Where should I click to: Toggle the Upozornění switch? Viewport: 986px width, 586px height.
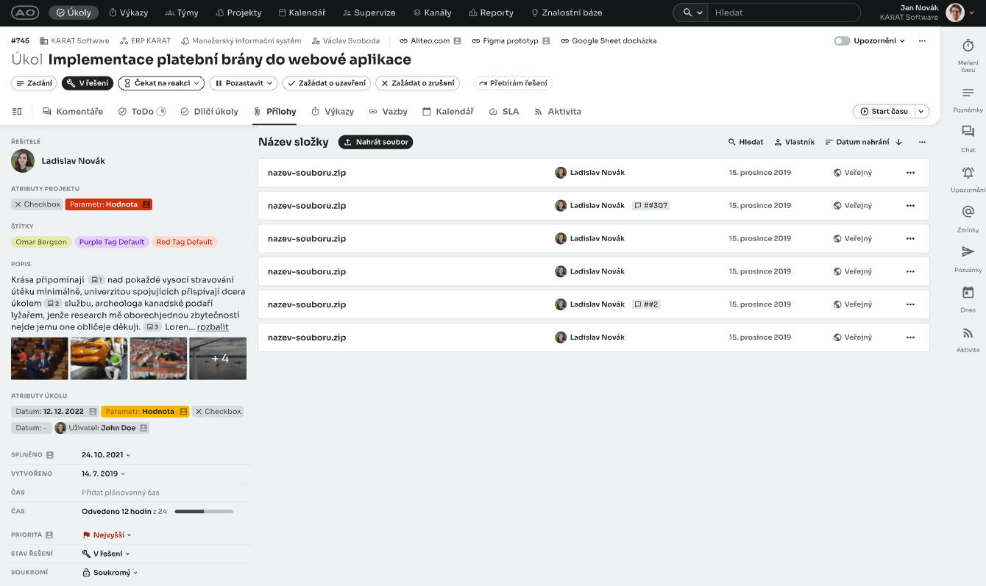pyautogui.click(x=842, y=41)
